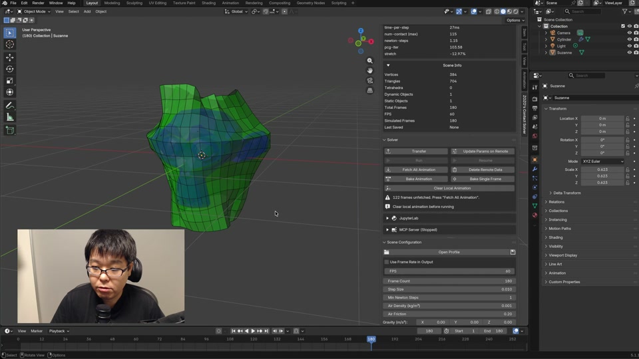Hide the Camera object in outliner

coord(629,33)
